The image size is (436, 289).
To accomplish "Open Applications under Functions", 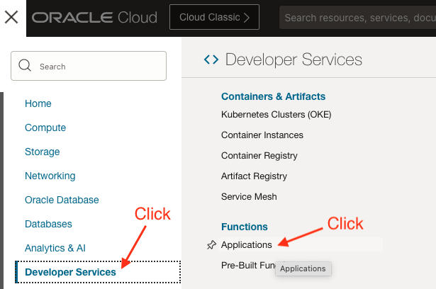I will (x=247, y=245).
